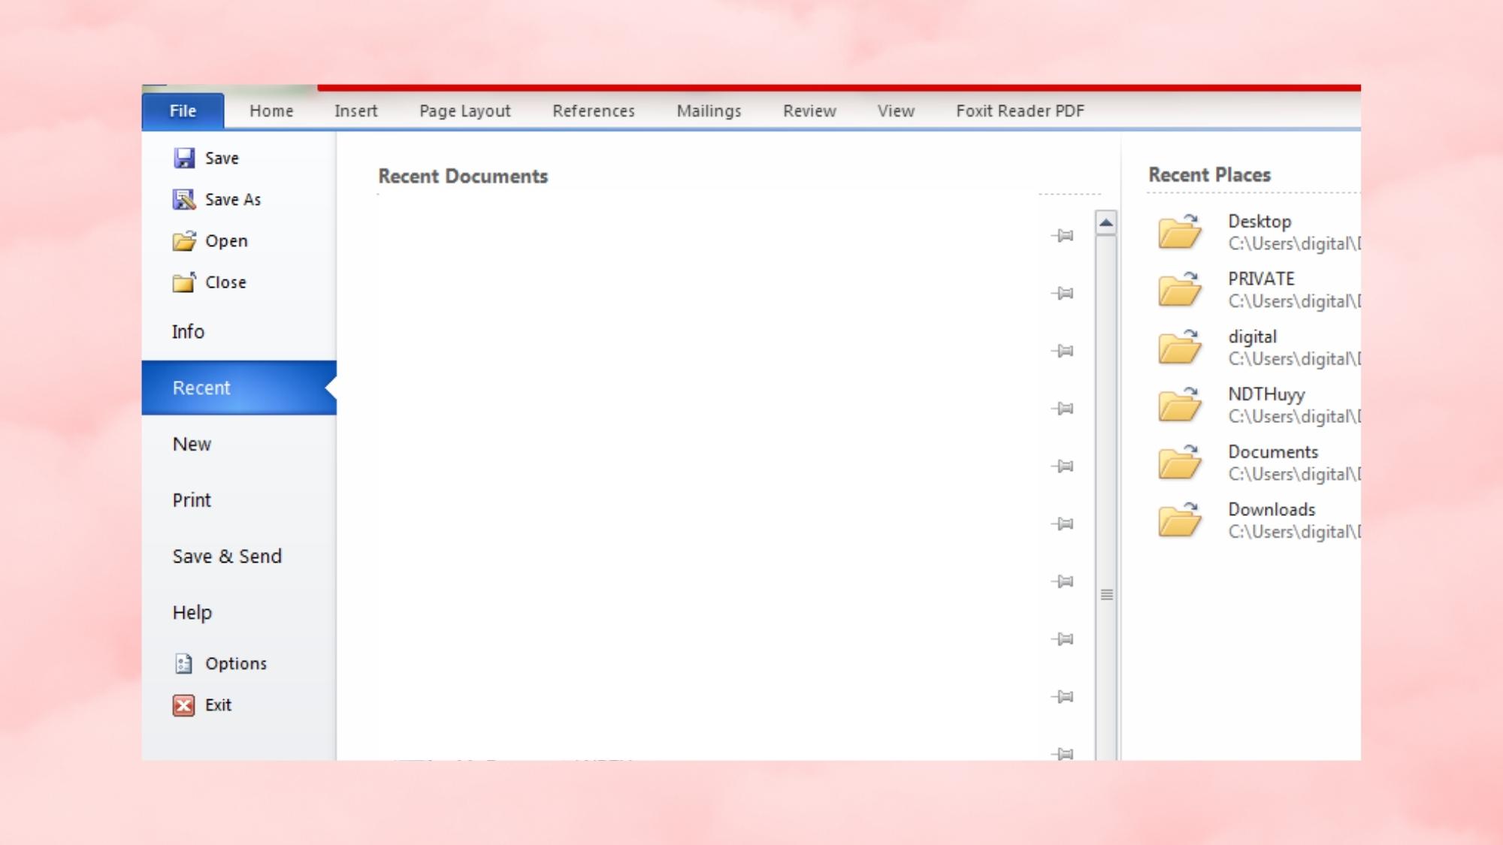Click the Save As icon
The image size is (1503, 845).
click(x=184, y=198)
